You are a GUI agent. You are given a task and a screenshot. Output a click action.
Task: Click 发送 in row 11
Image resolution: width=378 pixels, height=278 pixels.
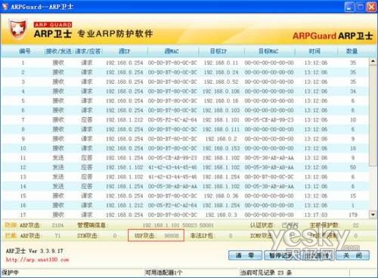[x=58, y=158]
